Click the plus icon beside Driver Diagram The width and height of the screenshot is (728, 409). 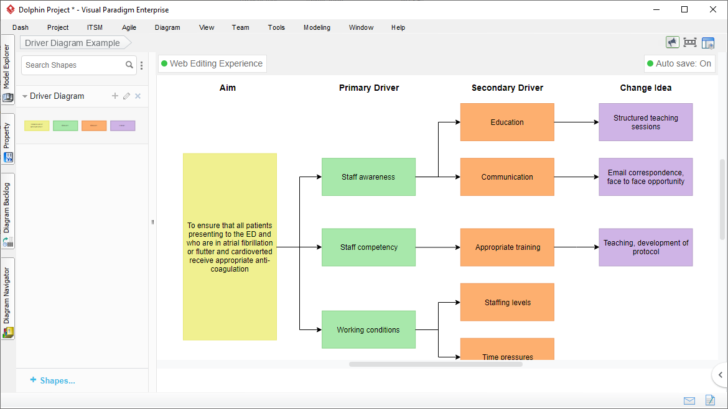point(115,96)
